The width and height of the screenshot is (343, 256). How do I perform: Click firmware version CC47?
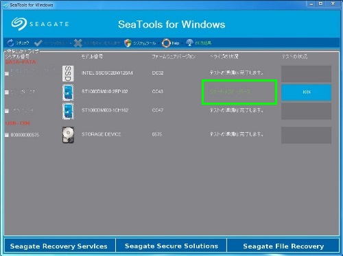(x=158, y=110)
